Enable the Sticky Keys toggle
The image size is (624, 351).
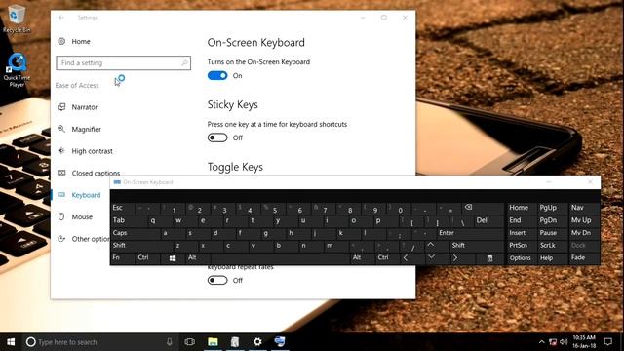pyautogui.click(x=217, y=137)
